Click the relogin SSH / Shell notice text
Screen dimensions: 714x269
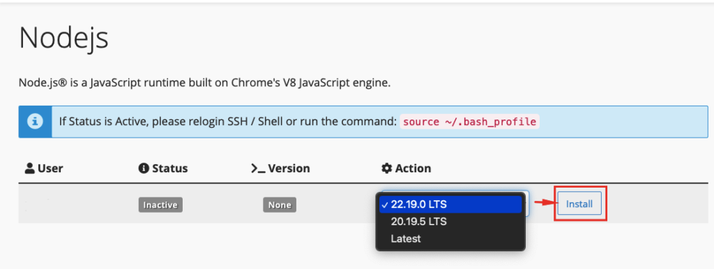click(x=228, y=122)
